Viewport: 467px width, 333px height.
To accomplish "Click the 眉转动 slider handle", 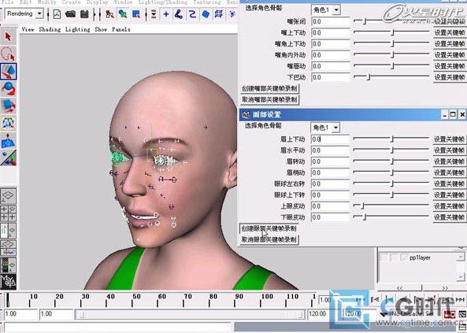I will [392, 161].
